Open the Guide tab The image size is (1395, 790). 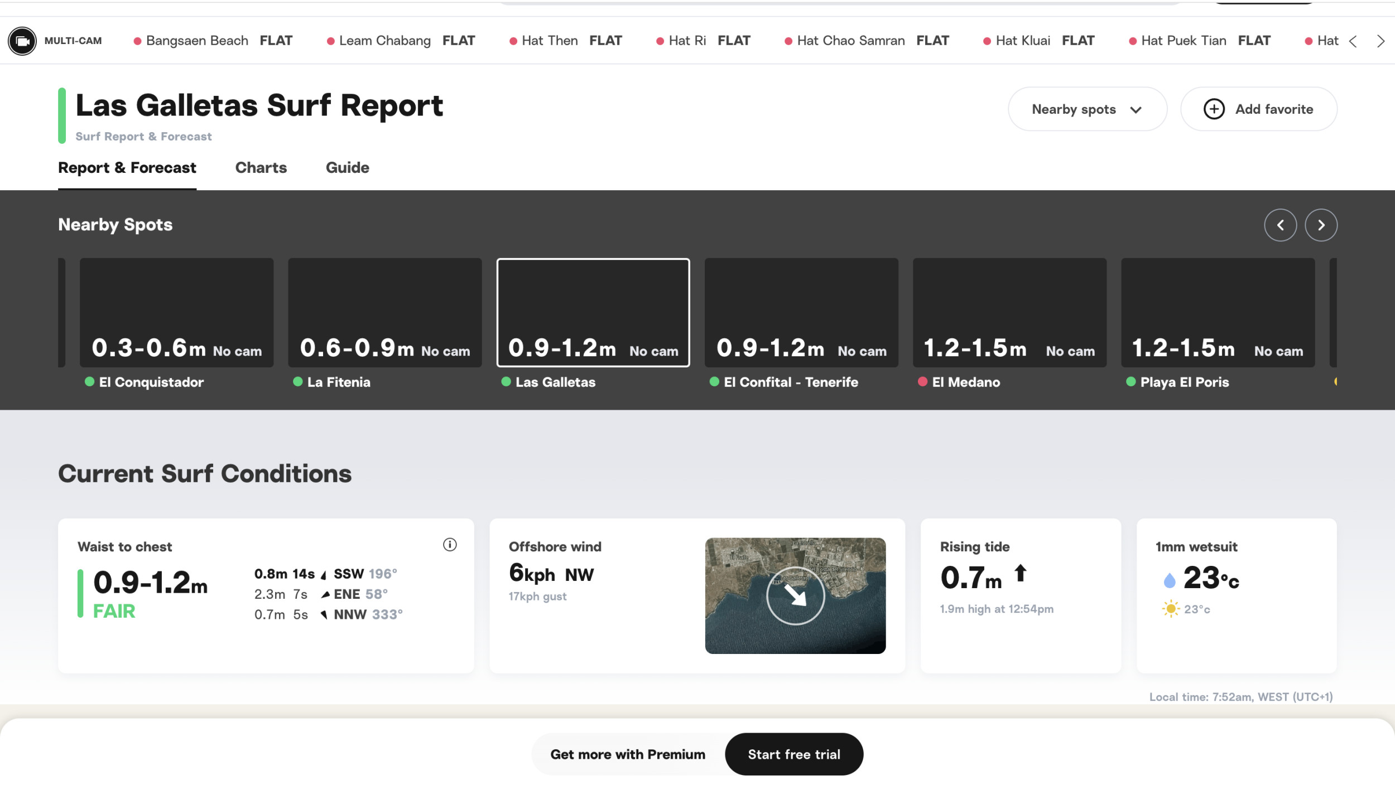pyautogui.click(x=347, y=168)
